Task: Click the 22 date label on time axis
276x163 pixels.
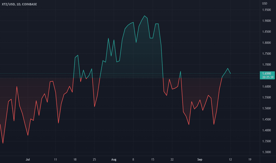Action: pyautogui.click(x=172, y=159)
